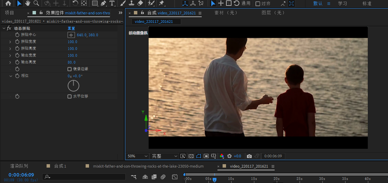
Task: Select the Pen tool
Action: tap(103, 3)
